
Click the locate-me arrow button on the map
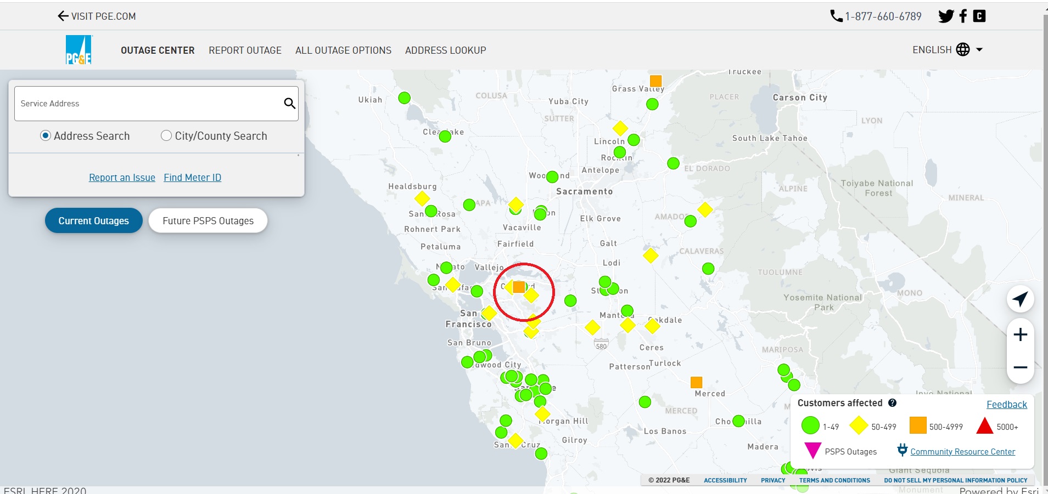[1020, 299]
